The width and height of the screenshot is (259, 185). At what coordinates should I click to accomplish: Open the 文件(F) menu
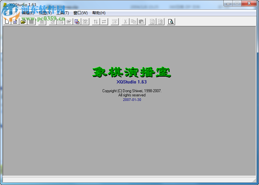point(11,13)
